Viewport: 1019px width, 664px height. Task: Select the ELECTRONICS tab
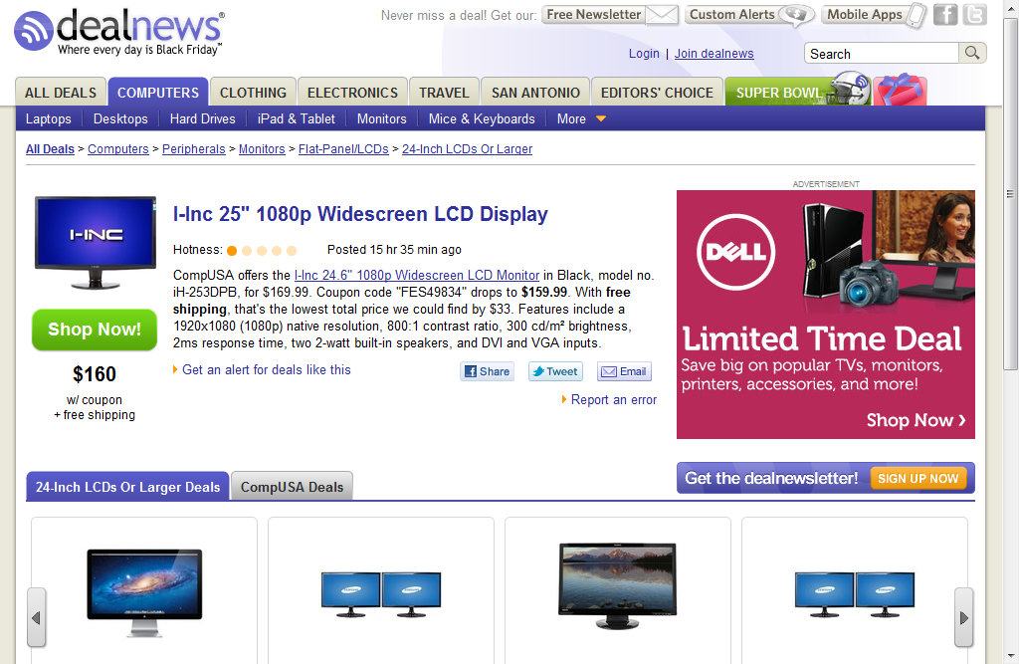[x=352, y=91]
